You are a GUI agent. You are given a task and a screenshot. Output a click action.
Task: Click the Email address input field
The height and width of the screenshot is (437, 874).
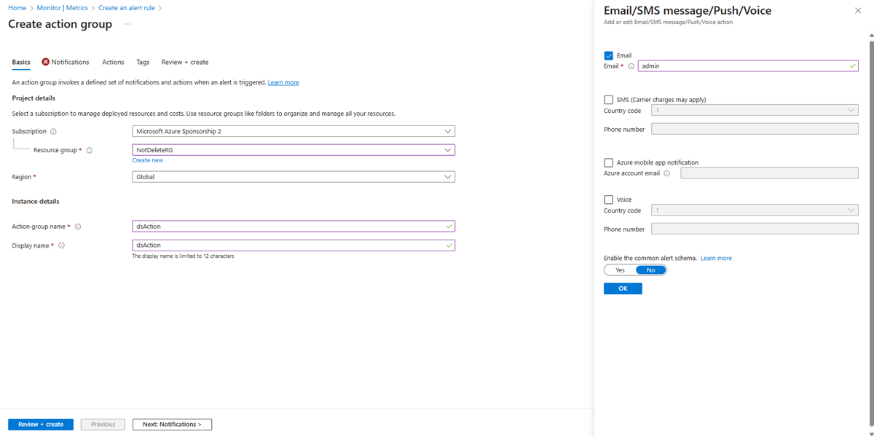tap(743, 66)
